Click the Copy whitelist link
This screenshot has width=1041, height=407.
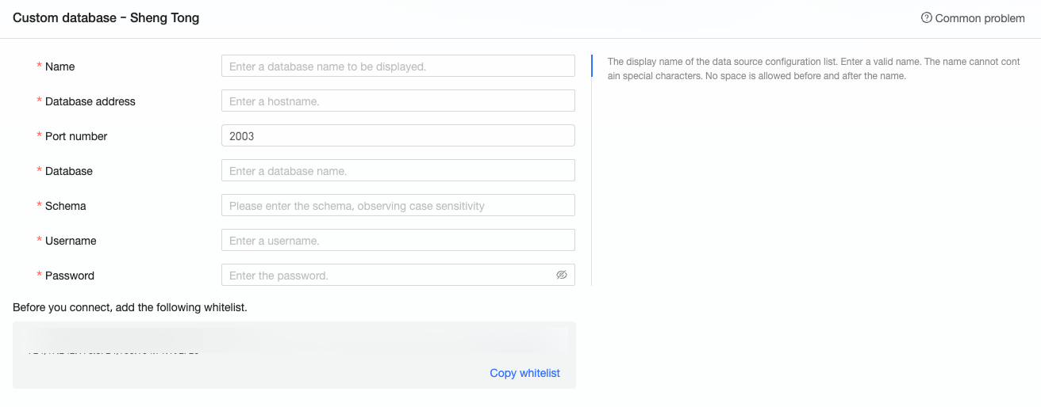tap(524, 373)
